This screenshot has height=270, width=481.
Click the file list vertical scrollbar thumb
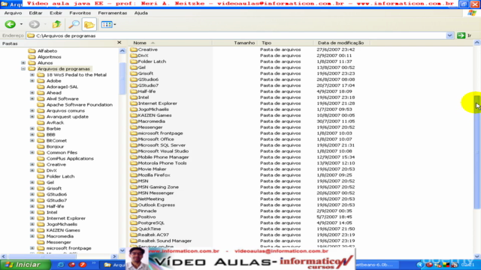pos(477,152)
